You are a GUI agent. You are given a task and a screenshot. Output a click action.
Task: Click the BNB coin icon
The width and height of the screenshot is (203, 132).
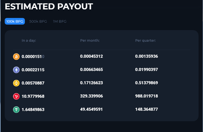click(16, 83)
